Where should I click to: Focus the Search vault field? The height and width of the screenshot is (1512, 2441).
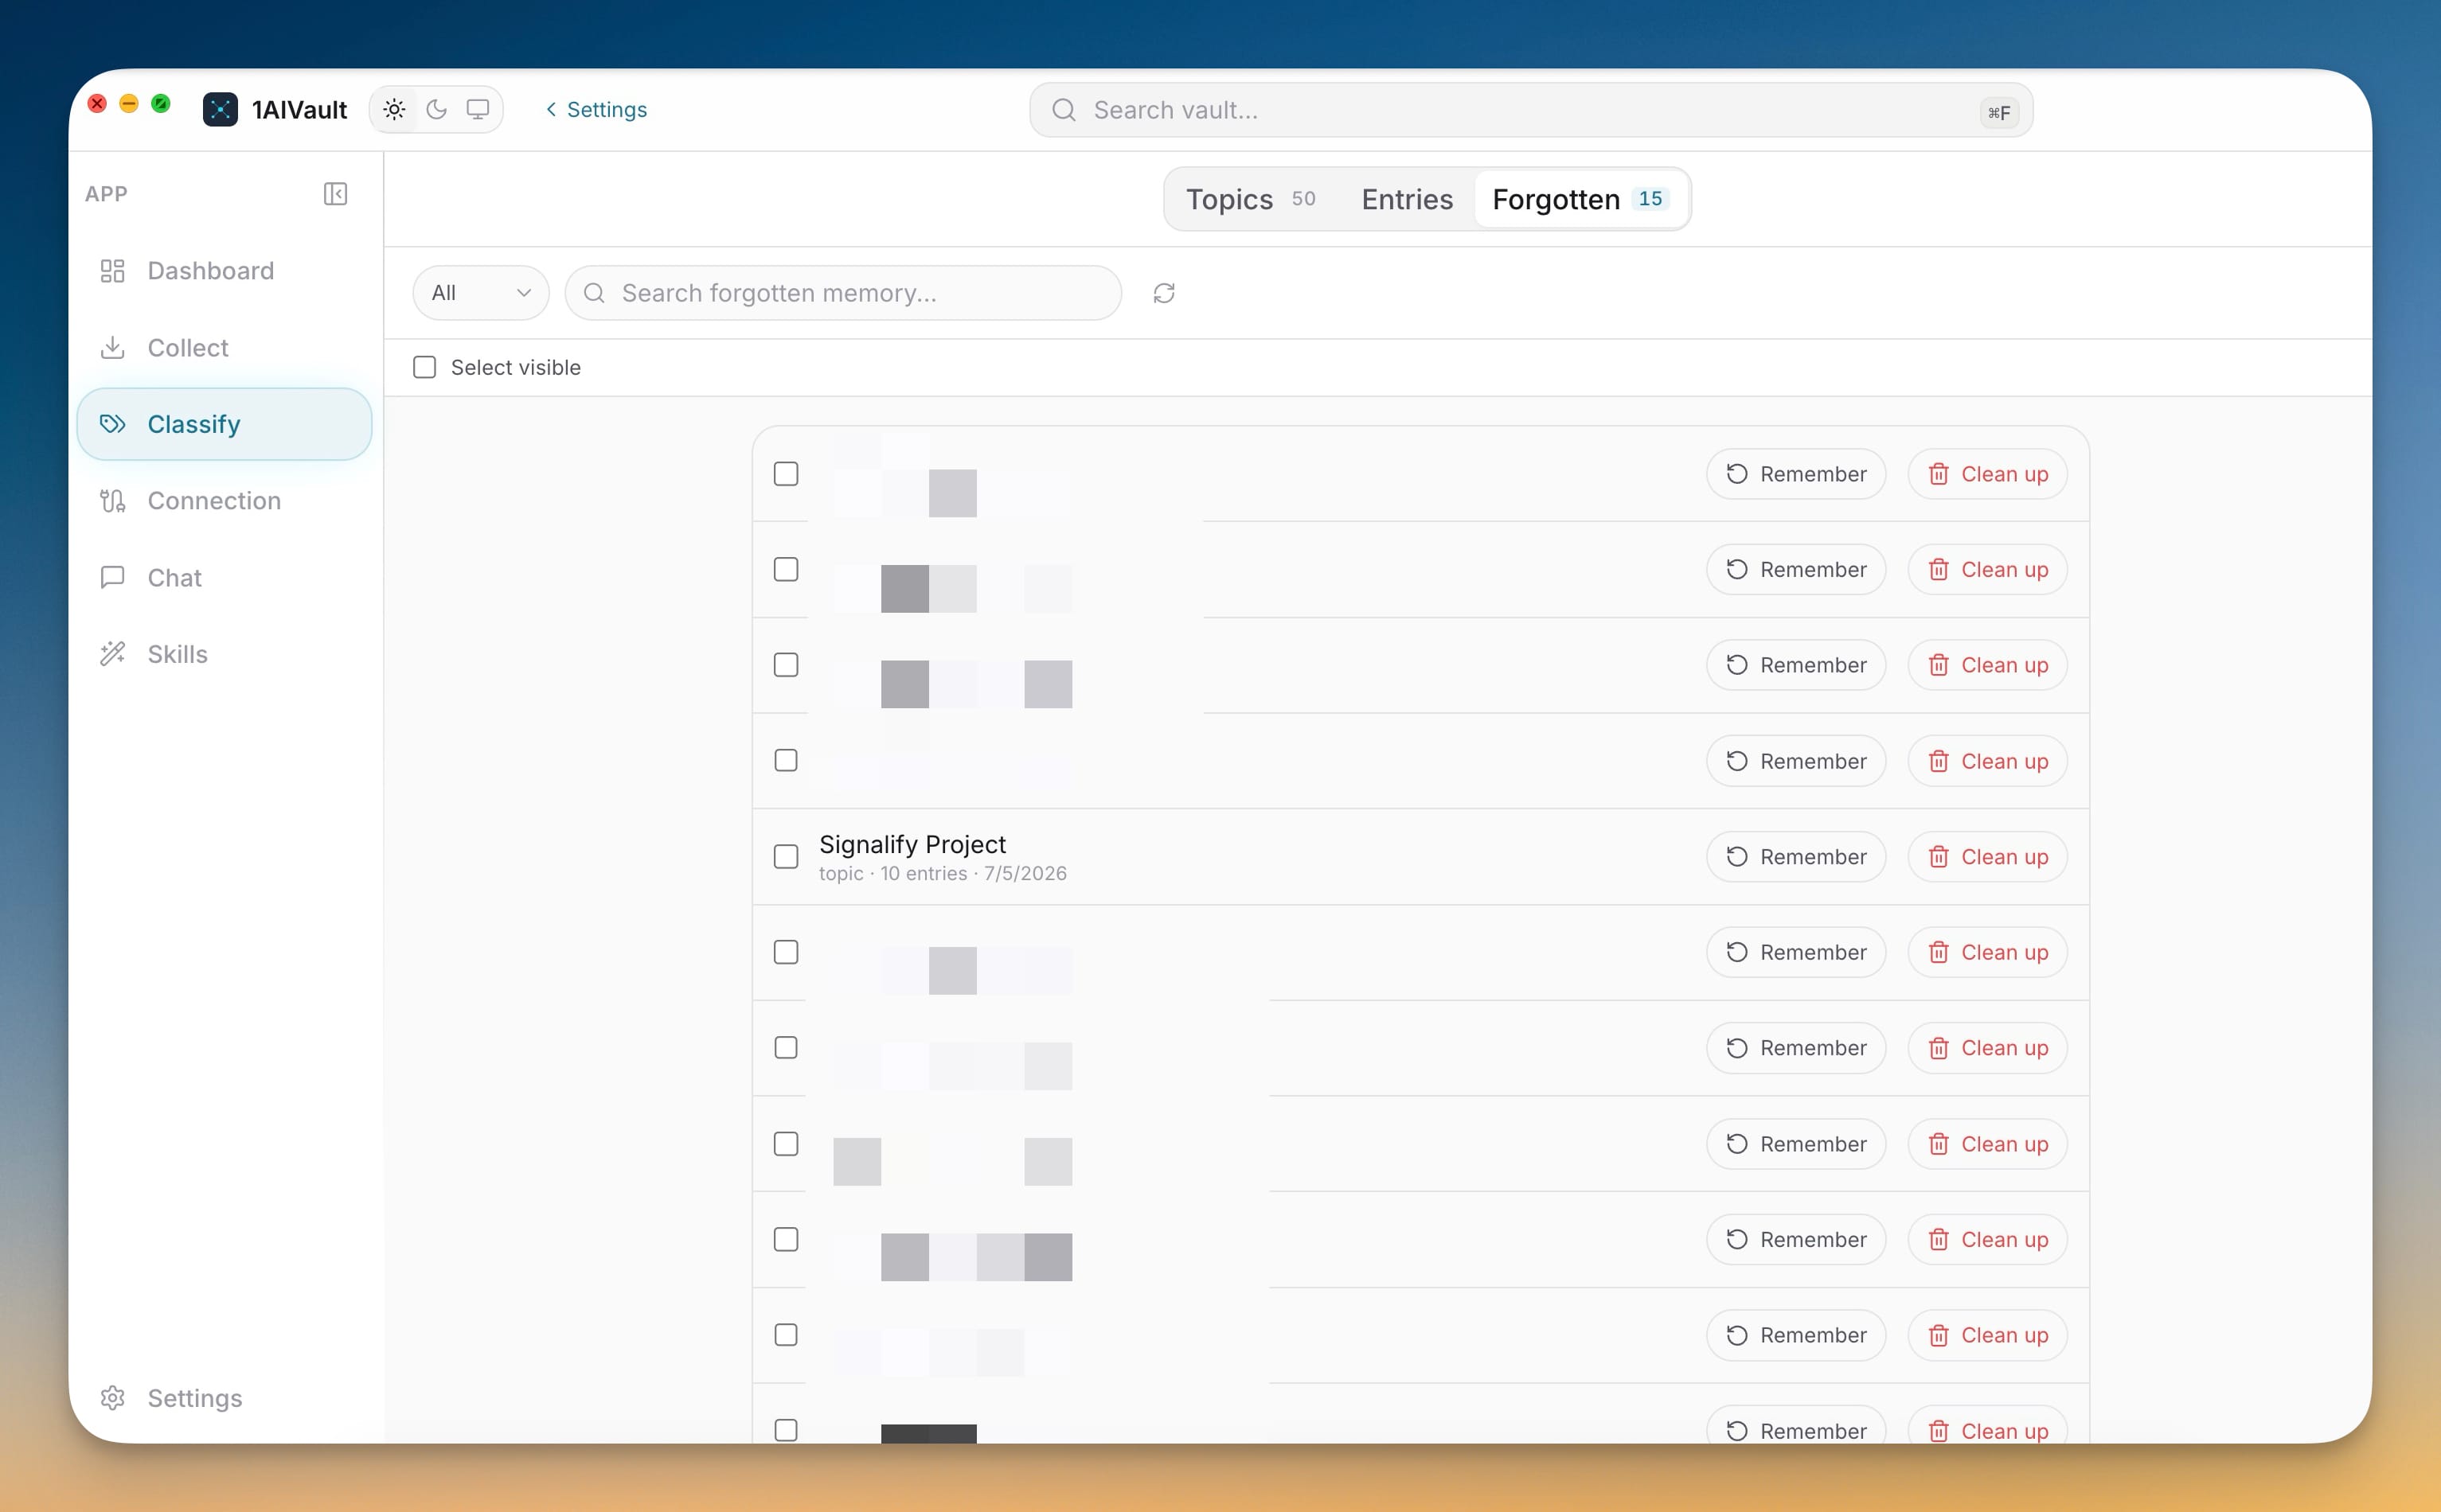pos(1531,110)
